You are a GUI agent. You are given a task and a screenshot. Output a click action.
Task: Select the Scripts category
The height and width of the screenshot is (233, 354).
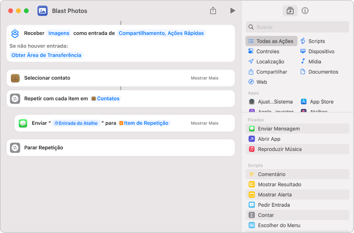pos(316,41)
